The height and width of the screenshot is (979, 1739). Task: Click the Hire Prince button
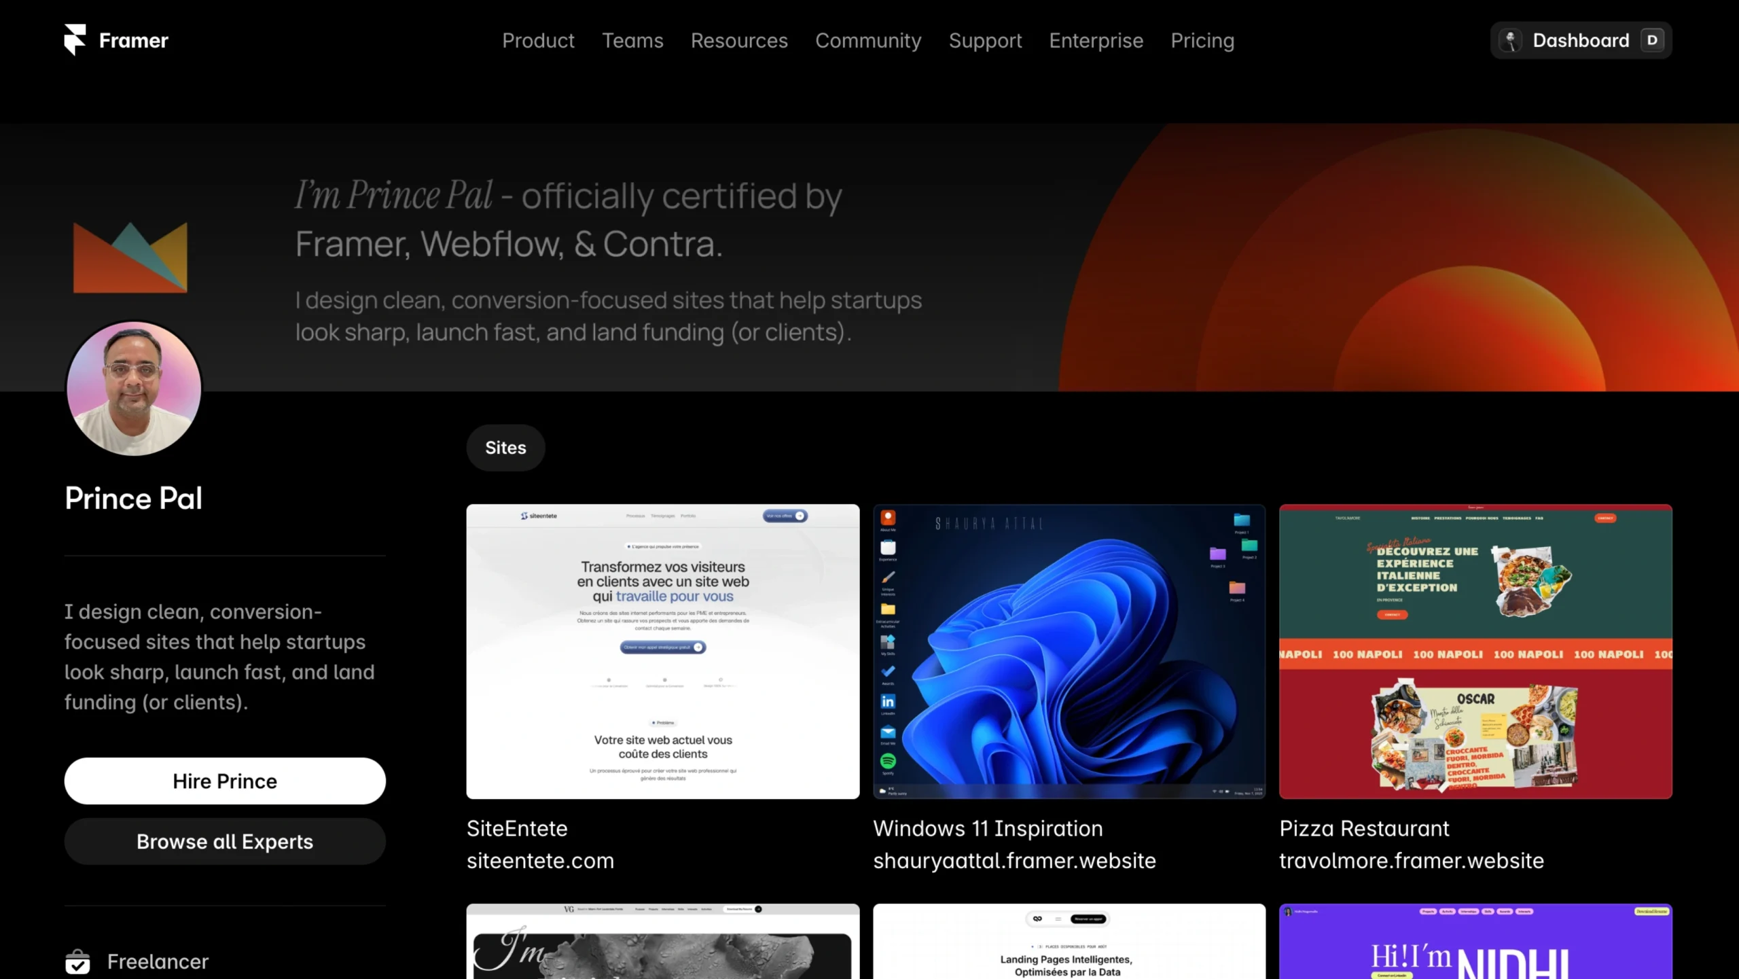click(x=224, y=781)
